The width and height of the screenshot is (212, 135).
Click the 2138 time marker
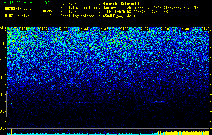[x=165, y=29]
